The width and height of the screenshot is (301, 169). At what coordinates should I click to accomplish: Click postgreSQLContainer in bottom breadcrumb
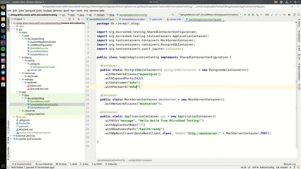pyautogui.click(x=140, y=160)
